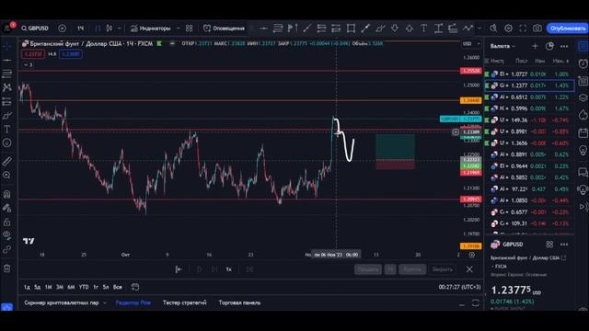This screenshot has width=589, height=331.
Task: Expand the indicators favorites dropdown arrow
Action: [178, 29]
